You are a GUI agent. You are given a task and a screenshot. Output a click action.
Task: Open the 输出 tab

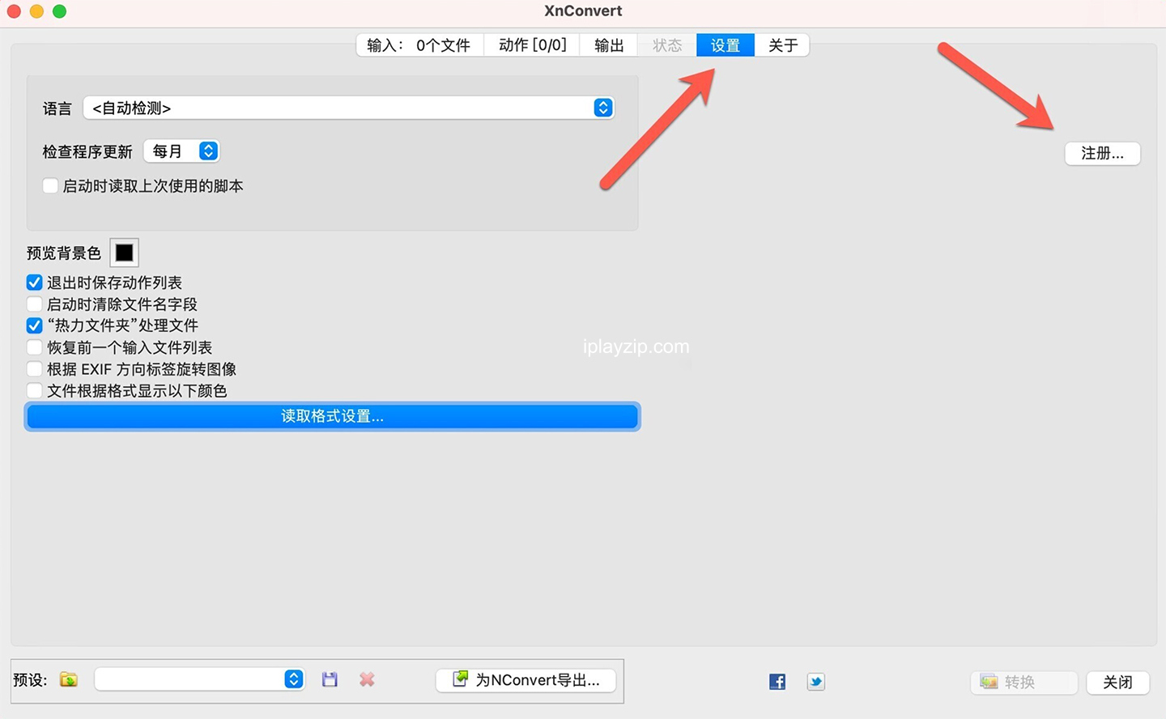(609, 45)
